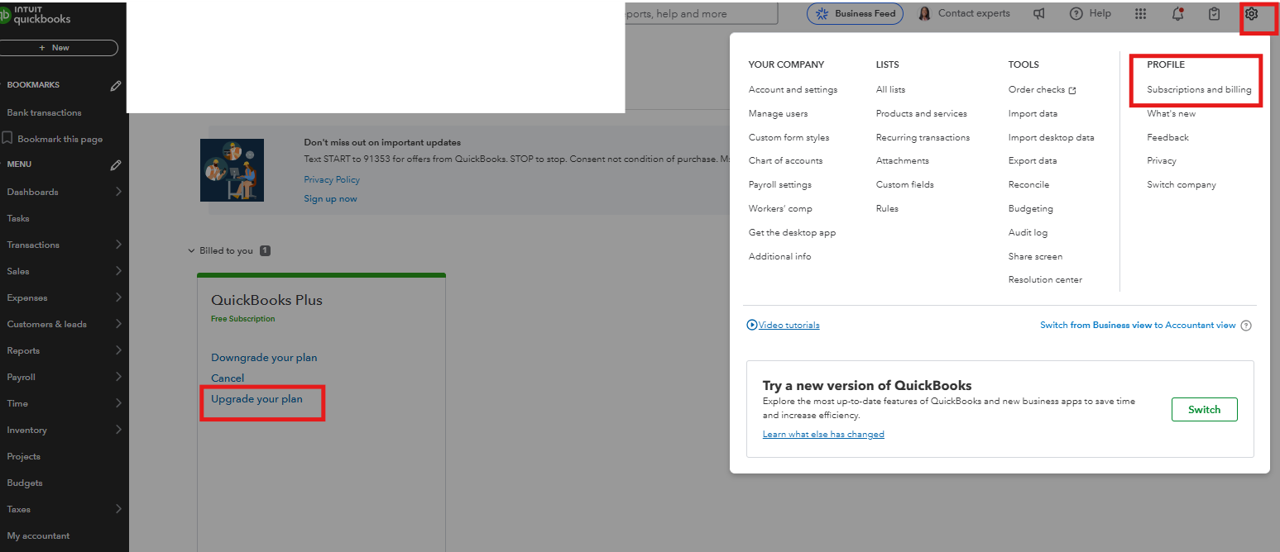Click the green Switch button
Viewport: 1280px width, 552px height.
coord(1205,410)
